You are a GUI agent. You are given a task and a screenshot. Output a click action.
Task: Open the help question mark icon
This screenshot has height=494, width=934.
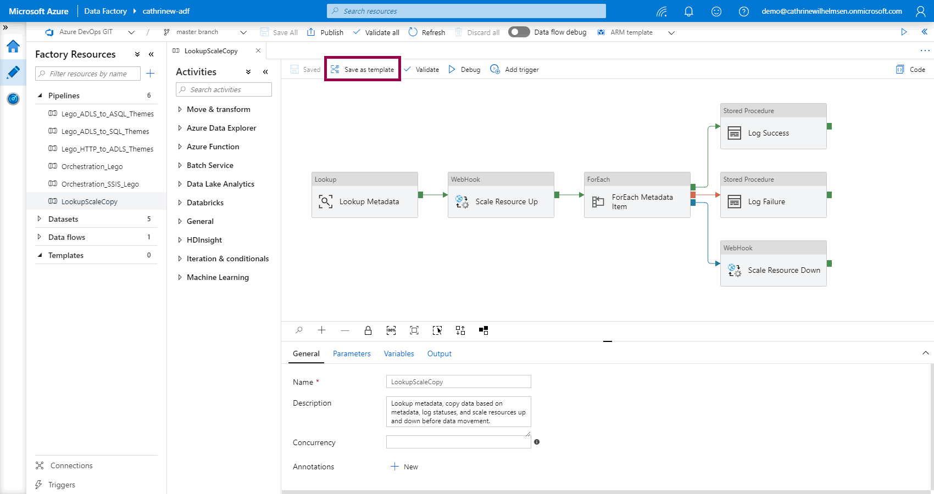(x=743, y=12)
